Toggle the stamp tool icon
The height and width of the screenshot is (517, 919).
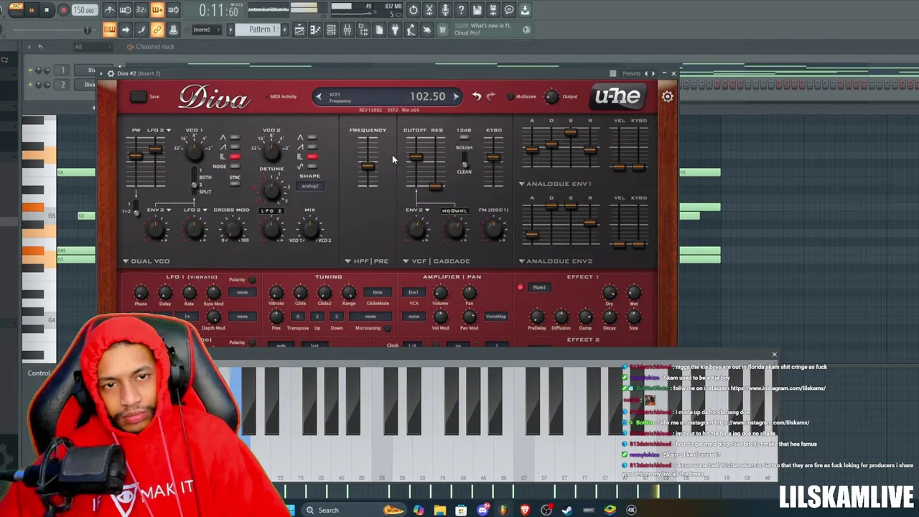point(173,29)
